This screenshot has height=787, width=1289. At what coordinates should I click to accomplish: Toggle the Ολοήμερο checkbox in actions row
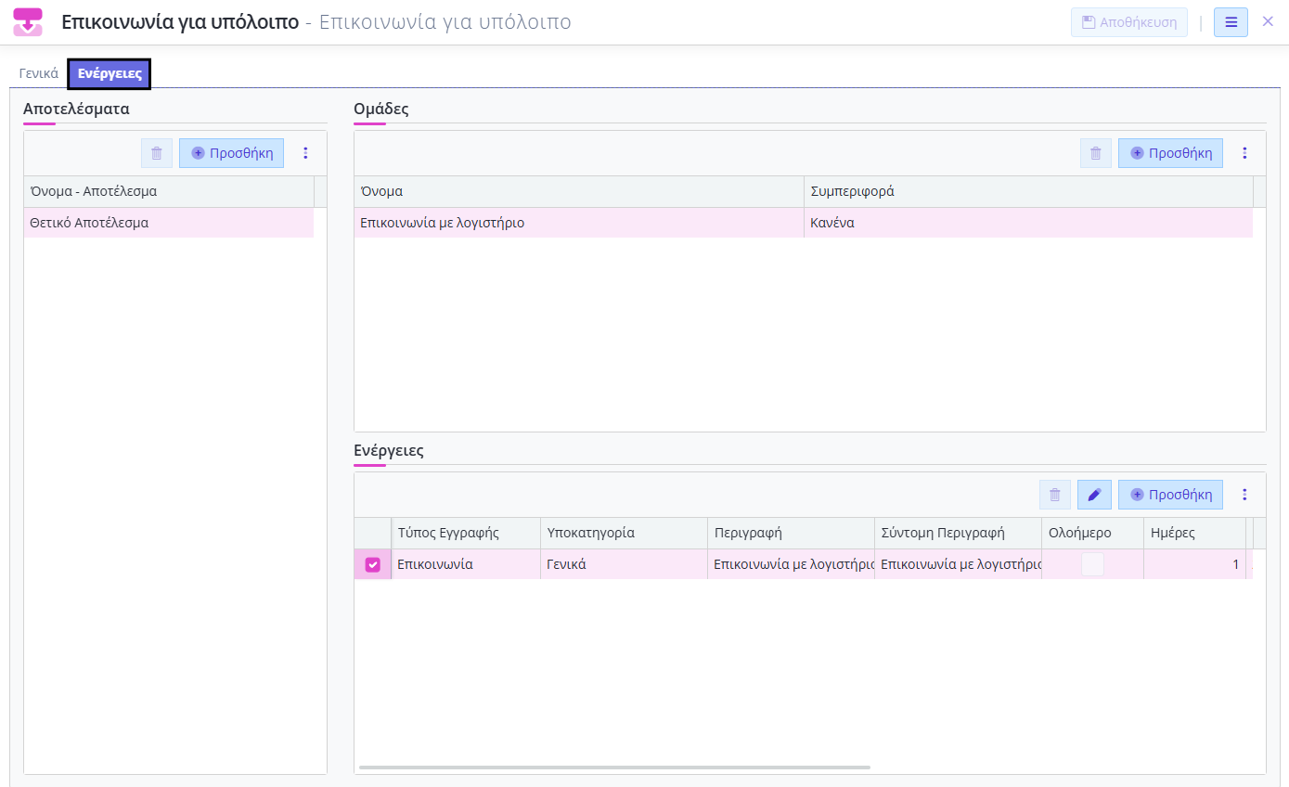[x=1092, y=564]
